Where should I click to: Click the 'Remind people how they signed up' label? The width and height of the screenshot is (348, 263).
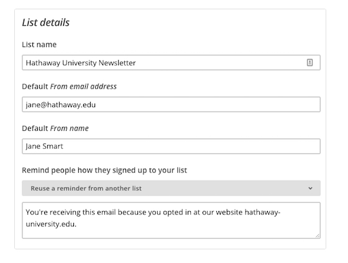click(104, 170)
